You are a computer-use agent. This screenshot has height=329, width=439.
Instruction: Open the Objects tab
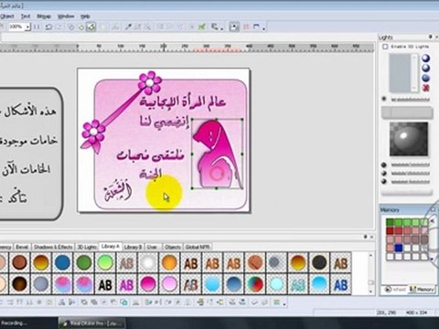173,247
